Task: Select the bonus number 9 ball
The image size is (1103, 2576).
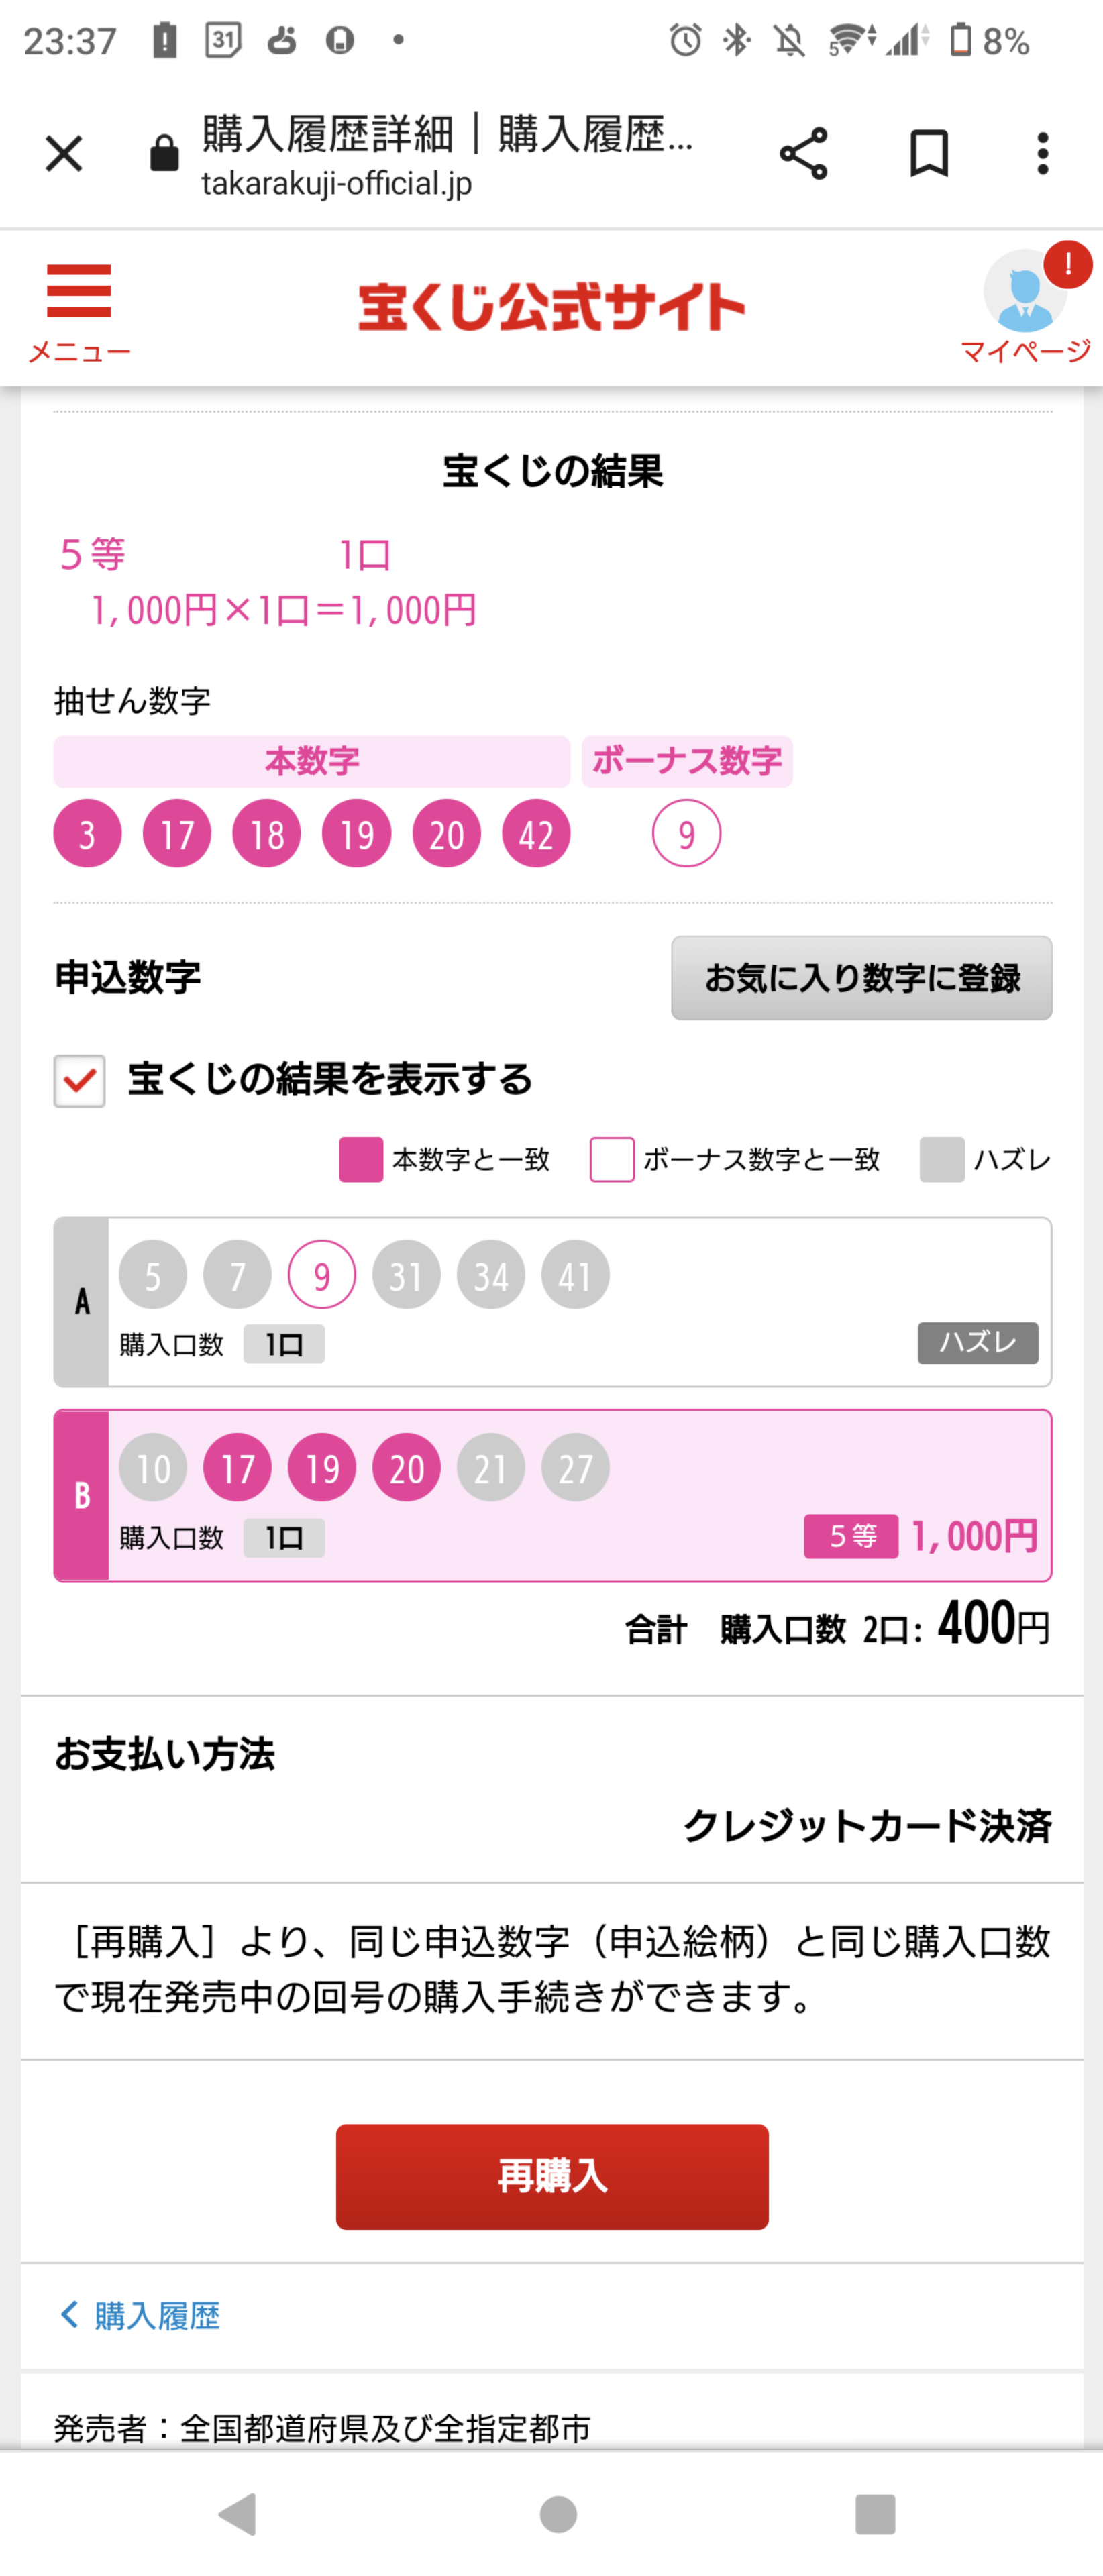Action: [686, 834]
